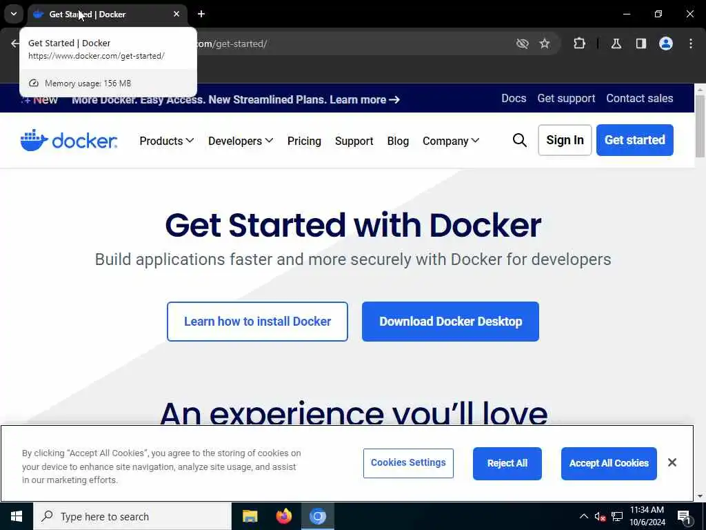The height and width of the screenshot is (530, 706).
Task: Open Firefox from the taskbar
Action: point(283,516)
